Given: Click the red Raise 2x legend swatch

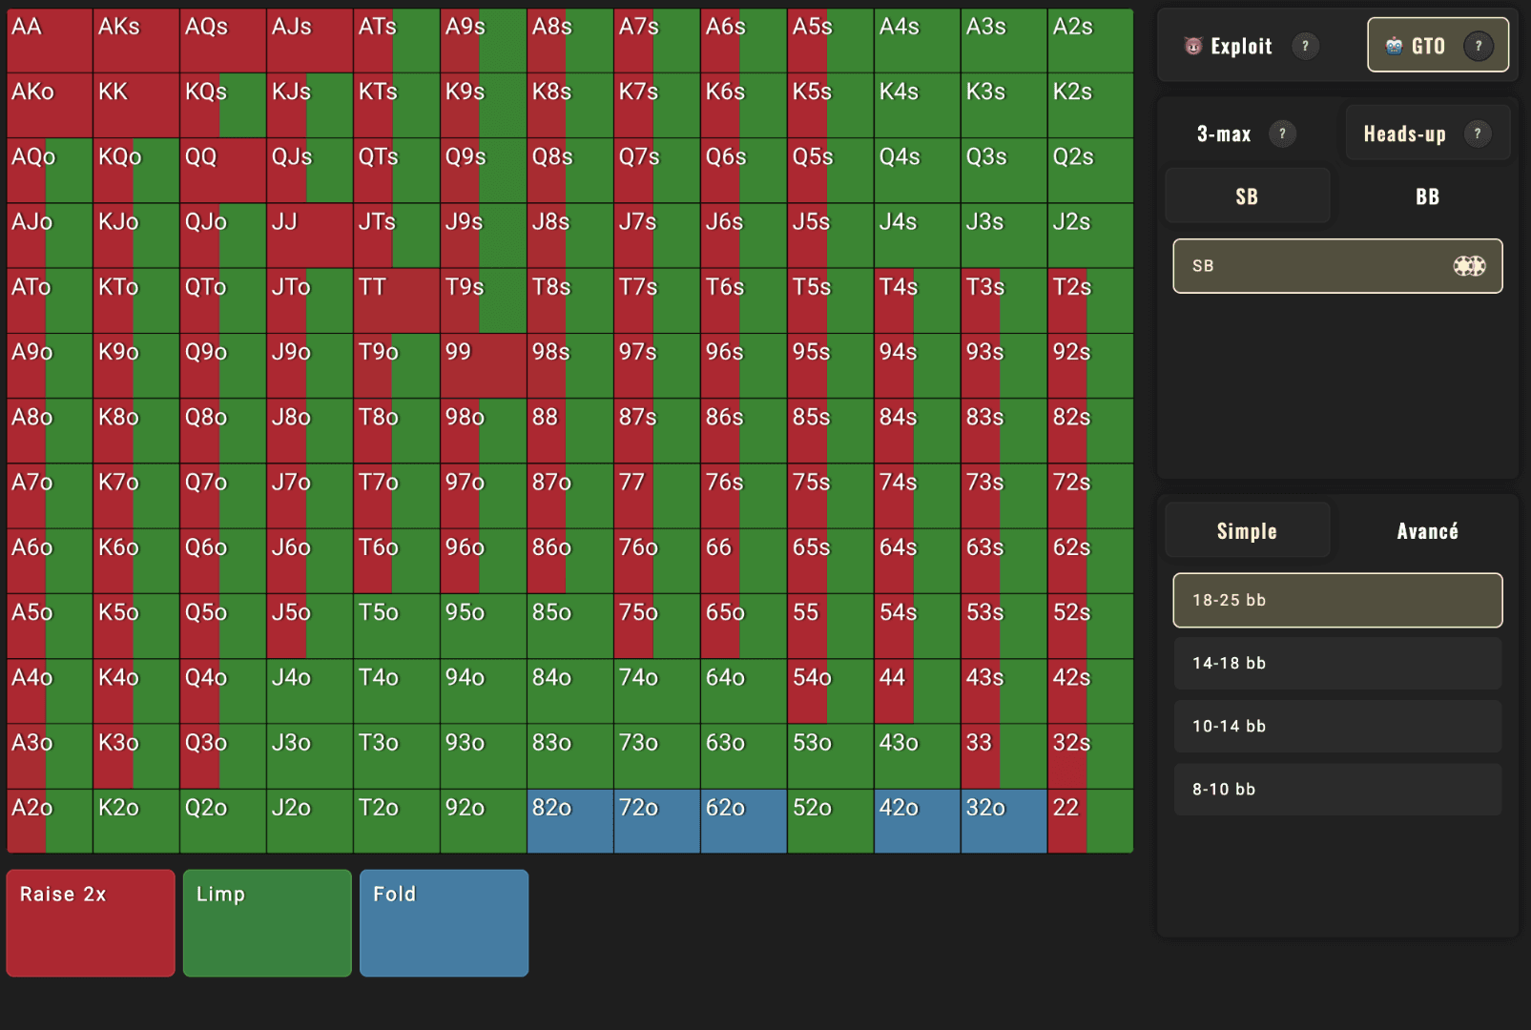Looking at the screenshot, I should coord(90,922).
